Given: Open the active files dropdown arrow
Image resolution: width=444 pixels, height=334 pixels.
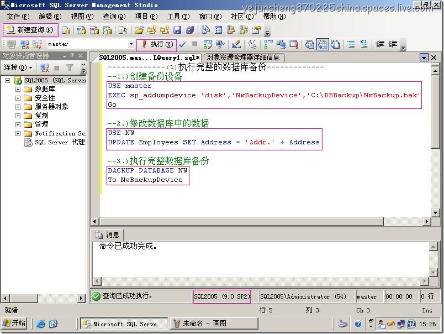Looking at the screenshot, I should click(x=424, y=58).
